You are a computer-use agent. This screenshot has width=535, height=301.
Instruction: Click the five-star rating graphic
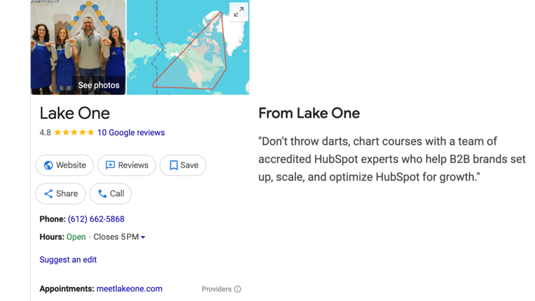click(74, 132)
